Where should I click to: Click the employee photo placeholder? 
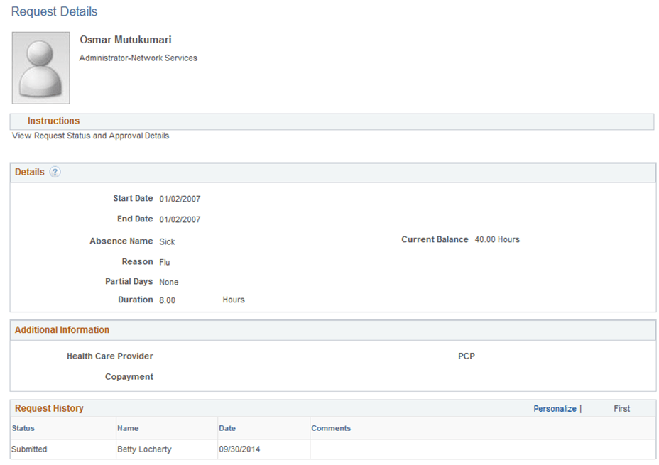[40, 67]
